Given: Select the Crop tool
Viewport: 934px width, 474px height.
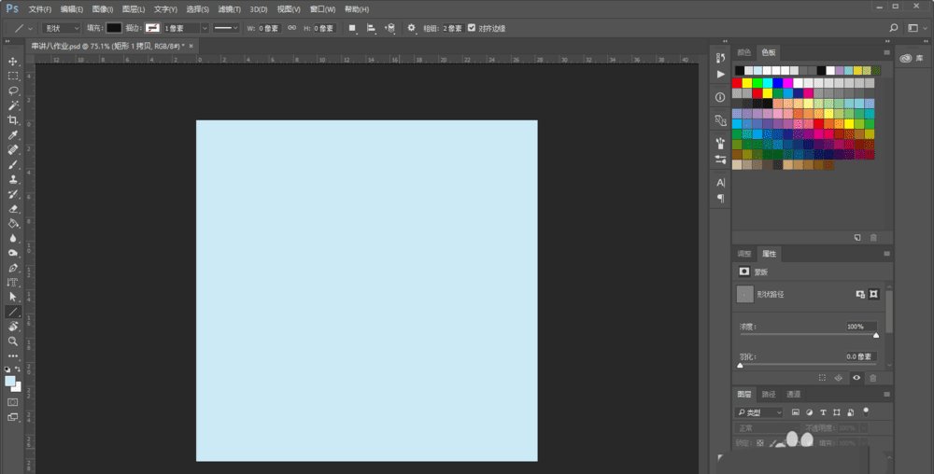Looking at the screenshot, I should point(13,120).
